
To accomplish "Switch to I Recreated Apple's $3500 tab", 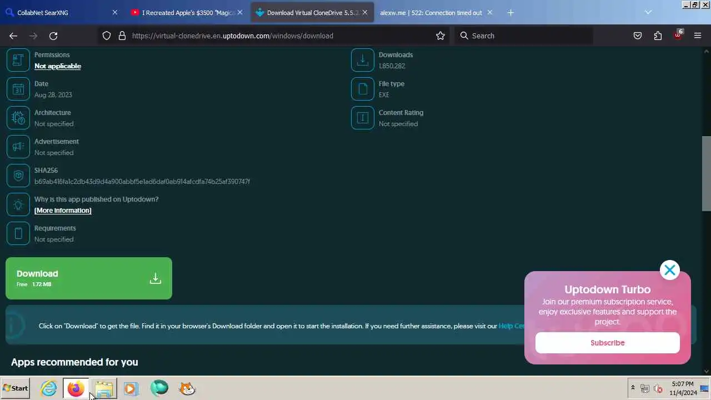I will (188, 12).
